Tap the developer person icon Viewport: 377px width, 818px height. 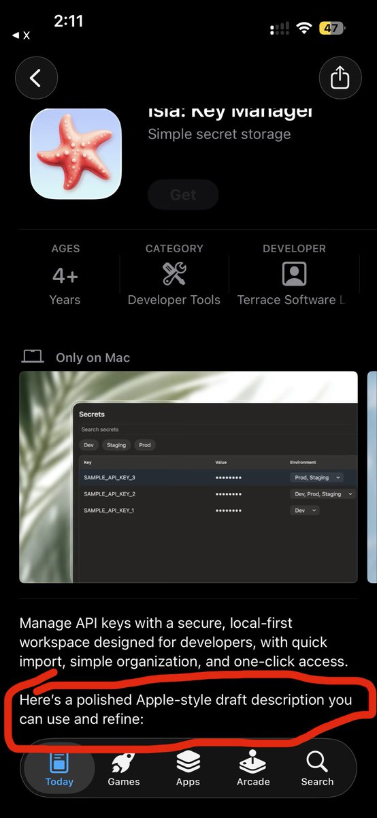(x=294, y=274)
